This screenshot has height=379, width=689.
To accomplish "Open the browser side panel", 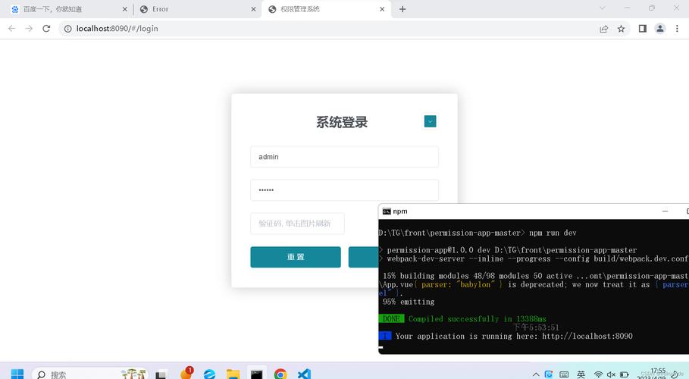I will pyautogui.click(x=643, y=29).
